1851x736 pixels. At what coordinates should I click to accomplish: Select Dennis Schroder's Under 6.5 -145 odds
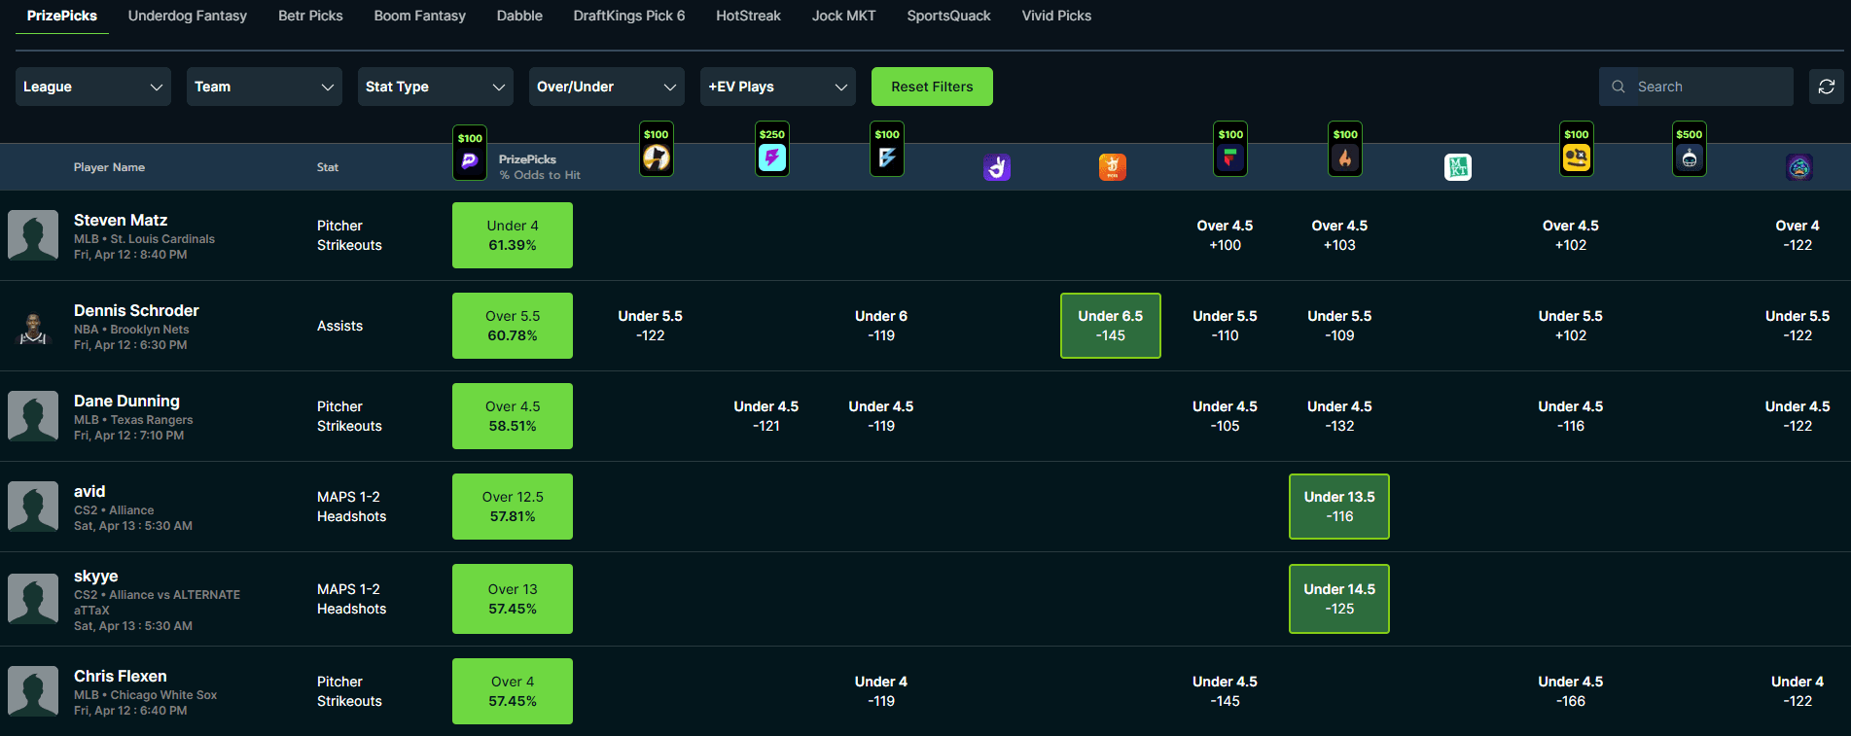pos(1110,326)
